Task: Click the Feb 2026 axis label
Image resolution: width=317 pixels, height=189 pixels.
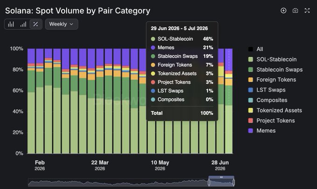Action: tap(40, 165)
